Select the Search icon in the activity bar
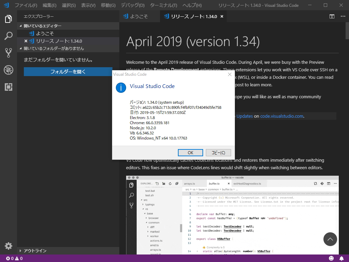Image resolution: width=349 pixels, height=262 pixels. pyautogui.click(x=8, y=36)
